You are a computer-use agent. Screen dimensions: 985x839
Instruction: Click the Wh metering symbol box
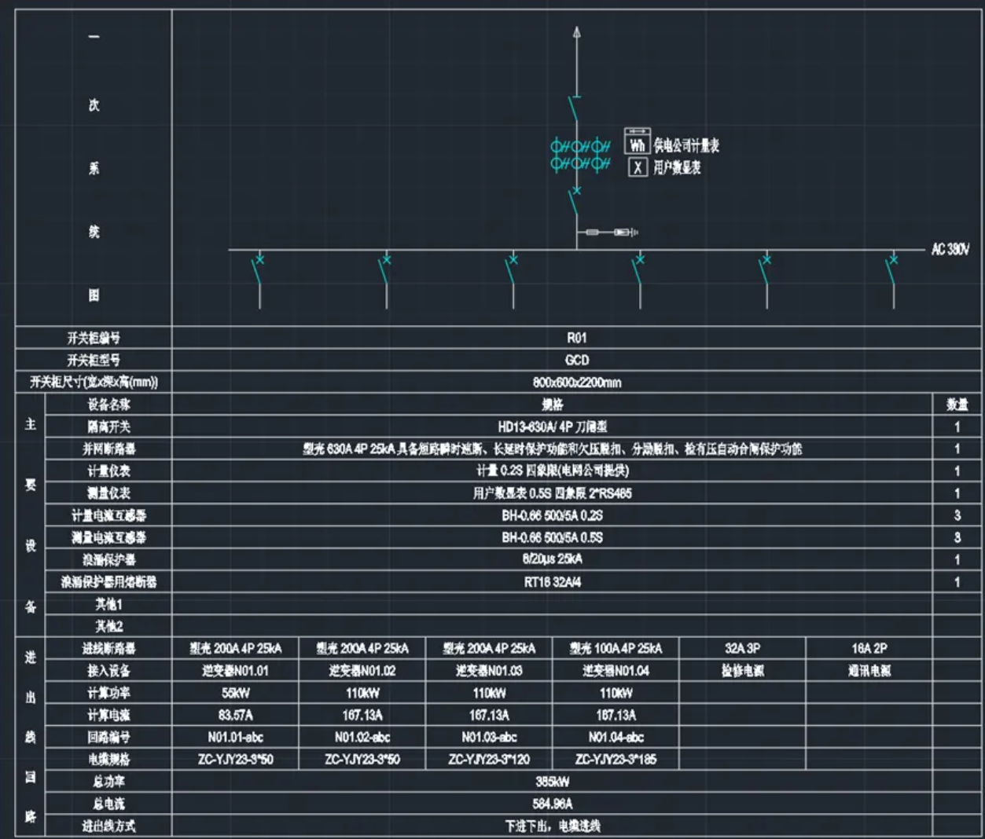(x=637, y=143)
